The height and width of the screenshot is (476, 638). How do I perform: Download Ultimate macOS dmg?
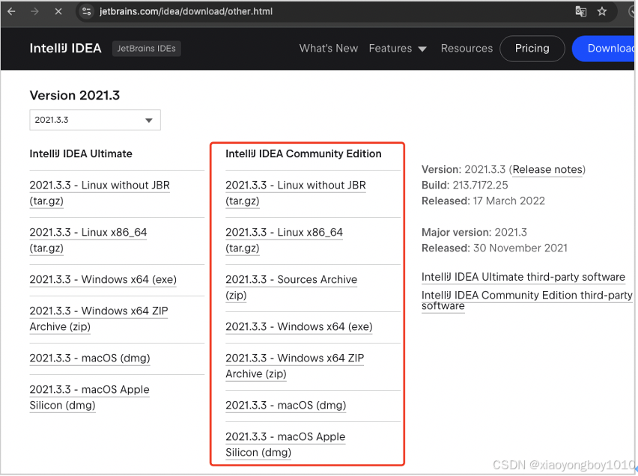[x=90, y=358]
